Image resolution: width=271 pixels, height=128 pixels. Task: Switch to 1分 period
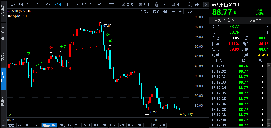[21, 4]
